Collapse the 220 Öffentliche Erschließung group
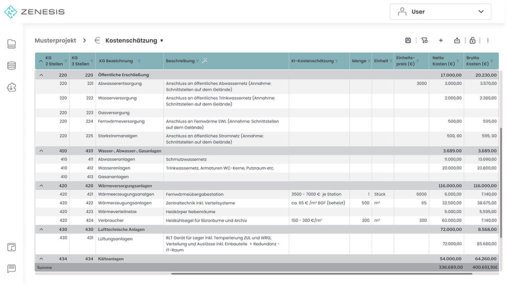 coord(40,75)
